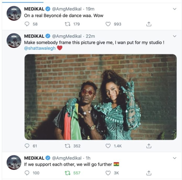This screenshot has width=182, height=180.
Task: Open the @shattawalegh mention link
Action: 40,48
